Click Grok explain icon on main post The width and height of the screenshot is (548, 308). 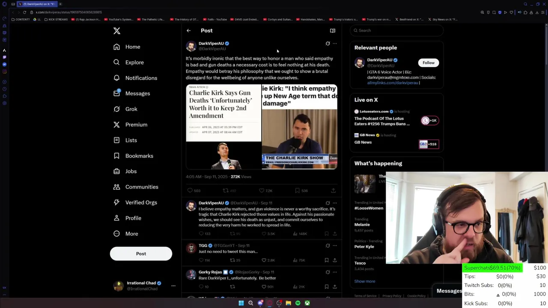click(328, 43)
